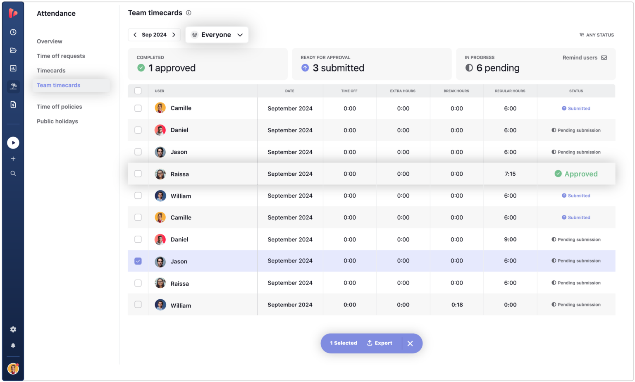Uncheck Jason's selected row checkbox

[x=138, y=261]
